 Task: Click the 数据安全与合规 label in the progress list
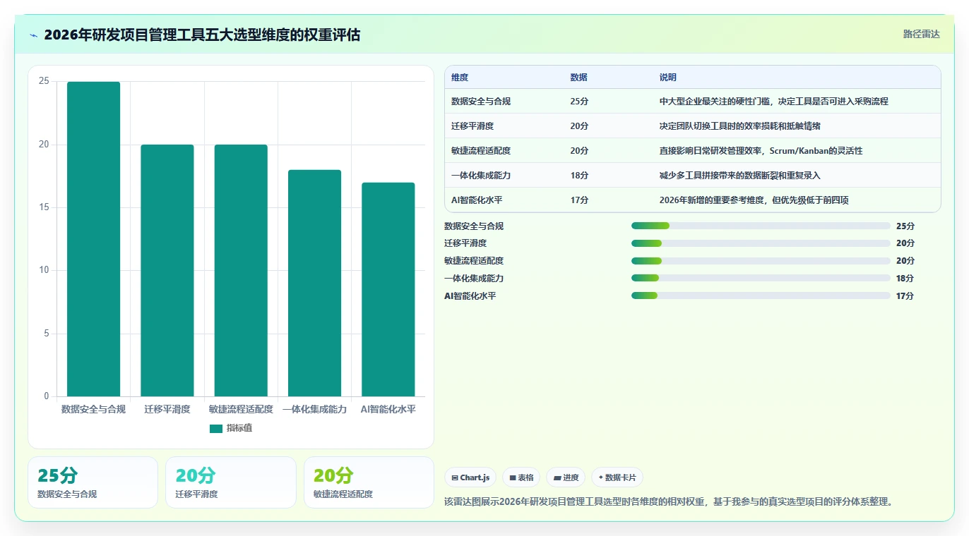[x=474, y=226]
